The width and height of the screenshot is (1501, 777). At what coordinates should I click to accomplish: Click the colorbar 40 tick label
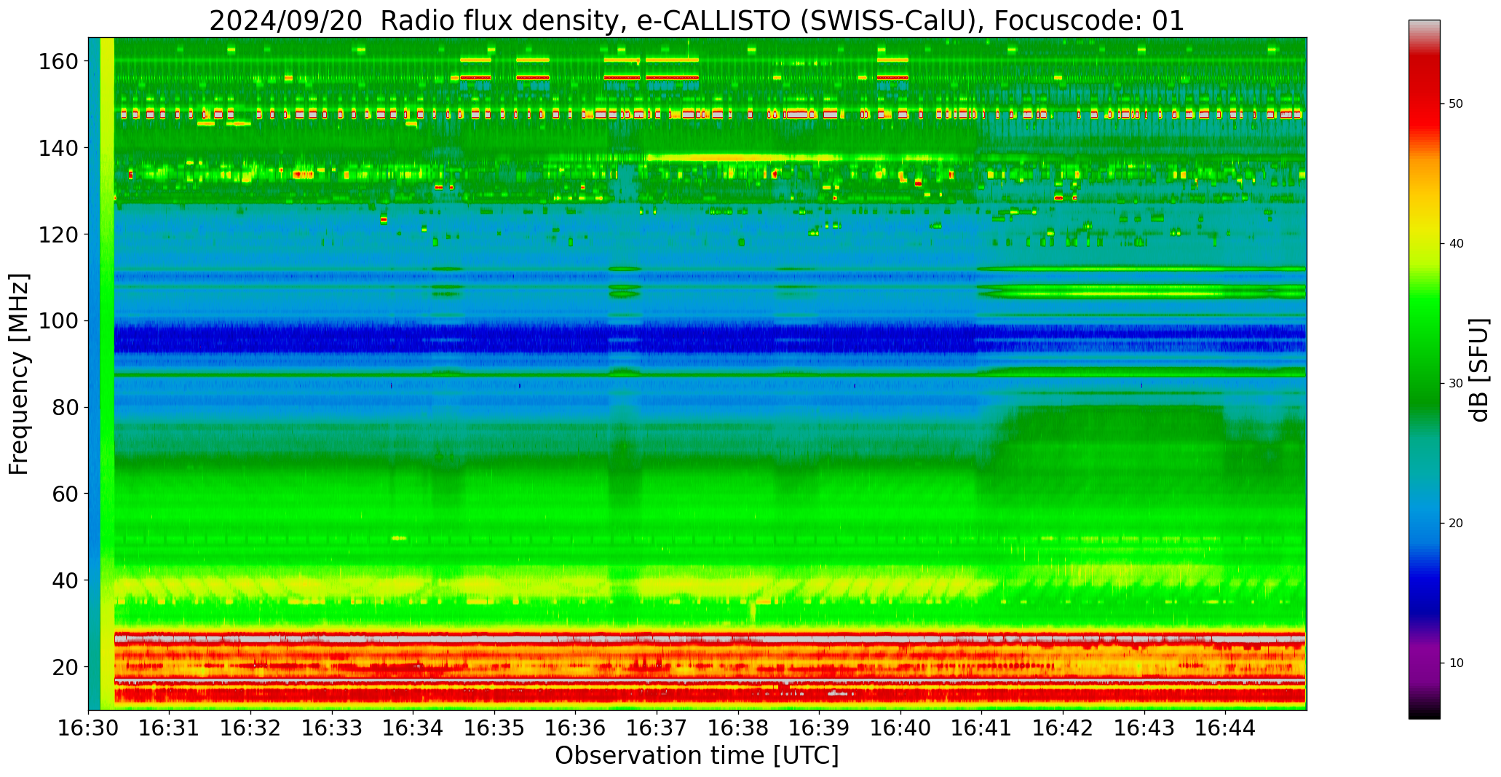1456,244
